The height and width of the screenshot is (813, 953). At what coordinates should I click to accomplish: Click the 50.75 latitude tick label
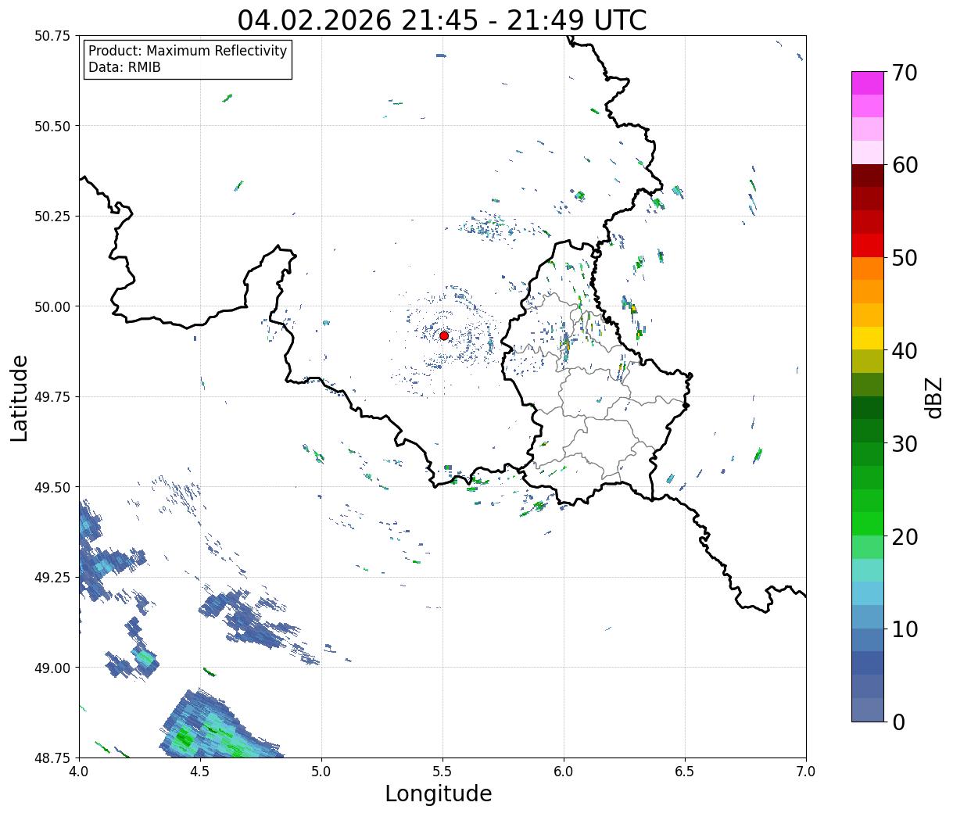(x=52, y=36)
